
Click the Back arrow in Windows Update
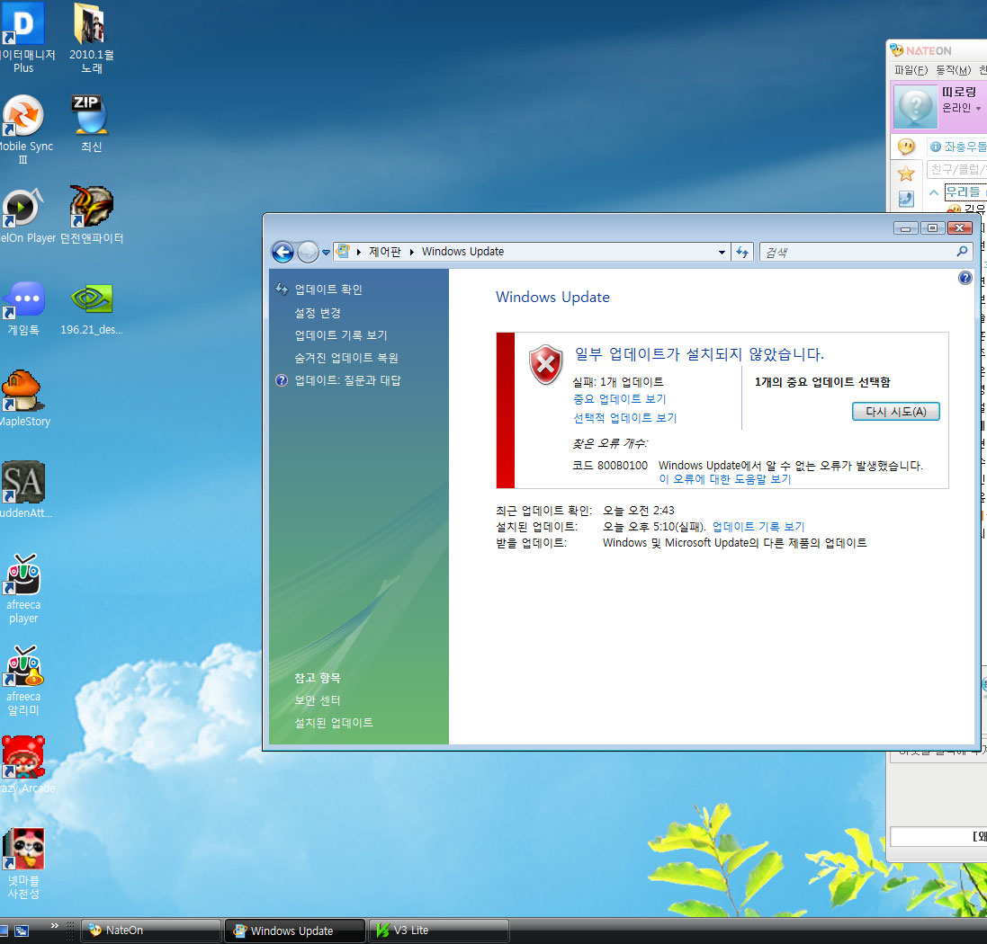[x=283, y=253]
